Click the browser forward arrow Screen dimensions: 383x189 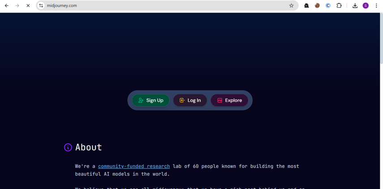point(17,6)
